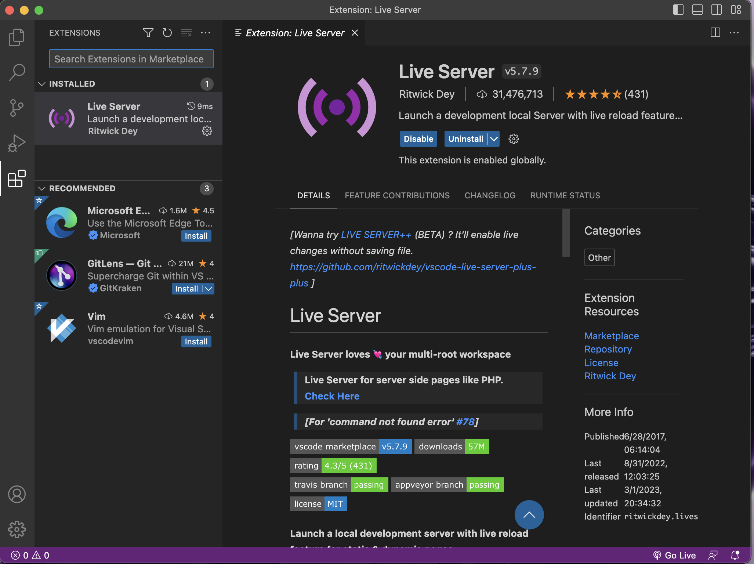Open the Runtime Status tab
The image size is (754, 564).
[x=565, y=195]
